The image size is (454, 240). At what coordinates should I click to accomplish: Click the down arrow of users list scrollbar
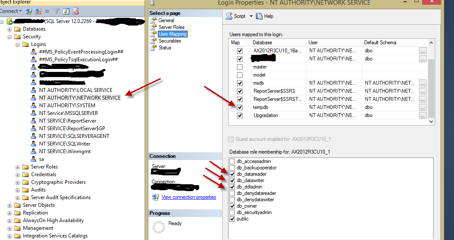431,122
